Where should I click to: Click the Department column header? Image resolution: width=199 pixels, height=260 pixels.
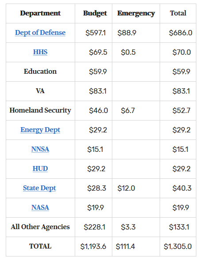40,13
